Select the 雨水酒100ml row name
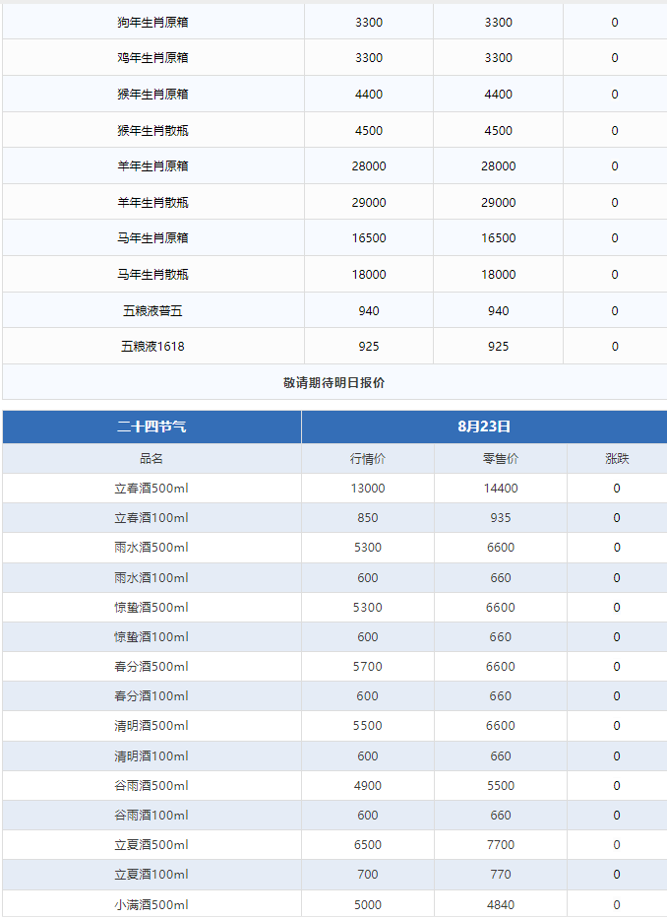 (x=152, y=578)
